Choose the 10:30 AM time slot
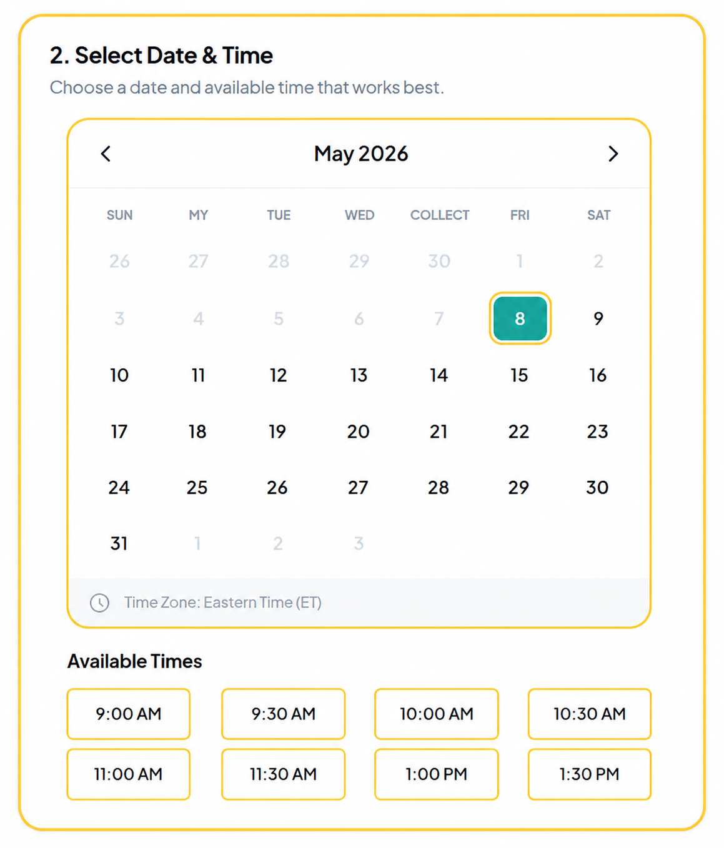 coord(590,714)
